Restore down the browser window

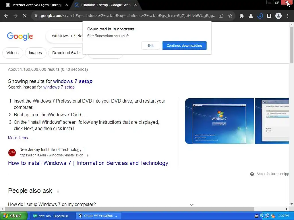point(277,3)
